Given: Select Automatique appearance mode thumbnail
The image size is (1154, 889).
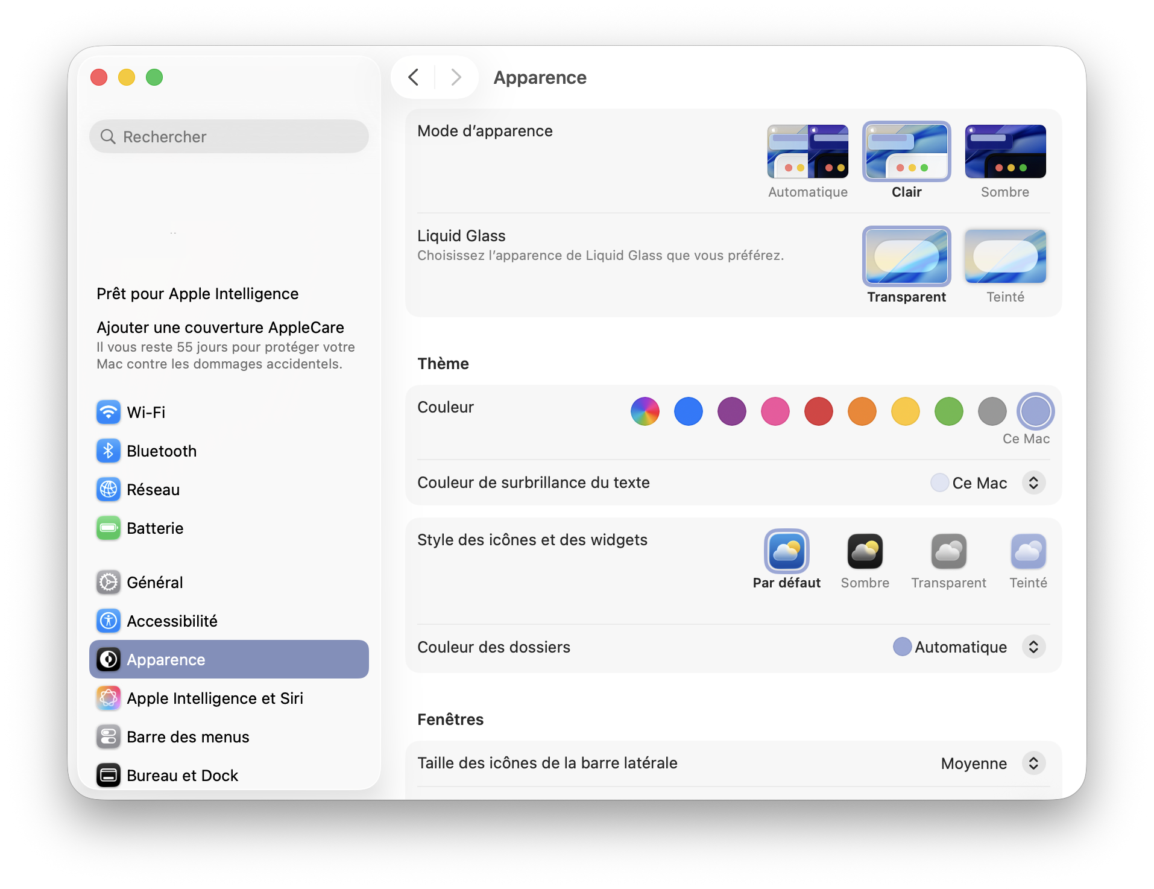Looking at the screenshot, I should click(807, 152).
